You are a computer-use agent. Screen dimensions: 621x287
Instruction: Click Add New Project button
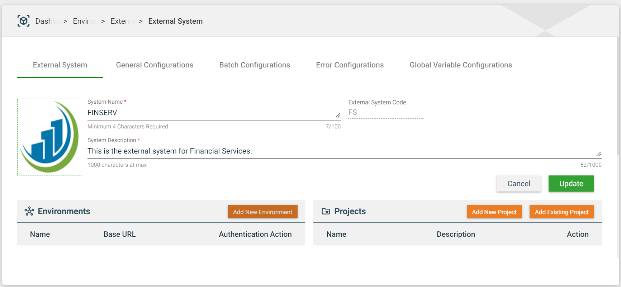tap(494, 212)
